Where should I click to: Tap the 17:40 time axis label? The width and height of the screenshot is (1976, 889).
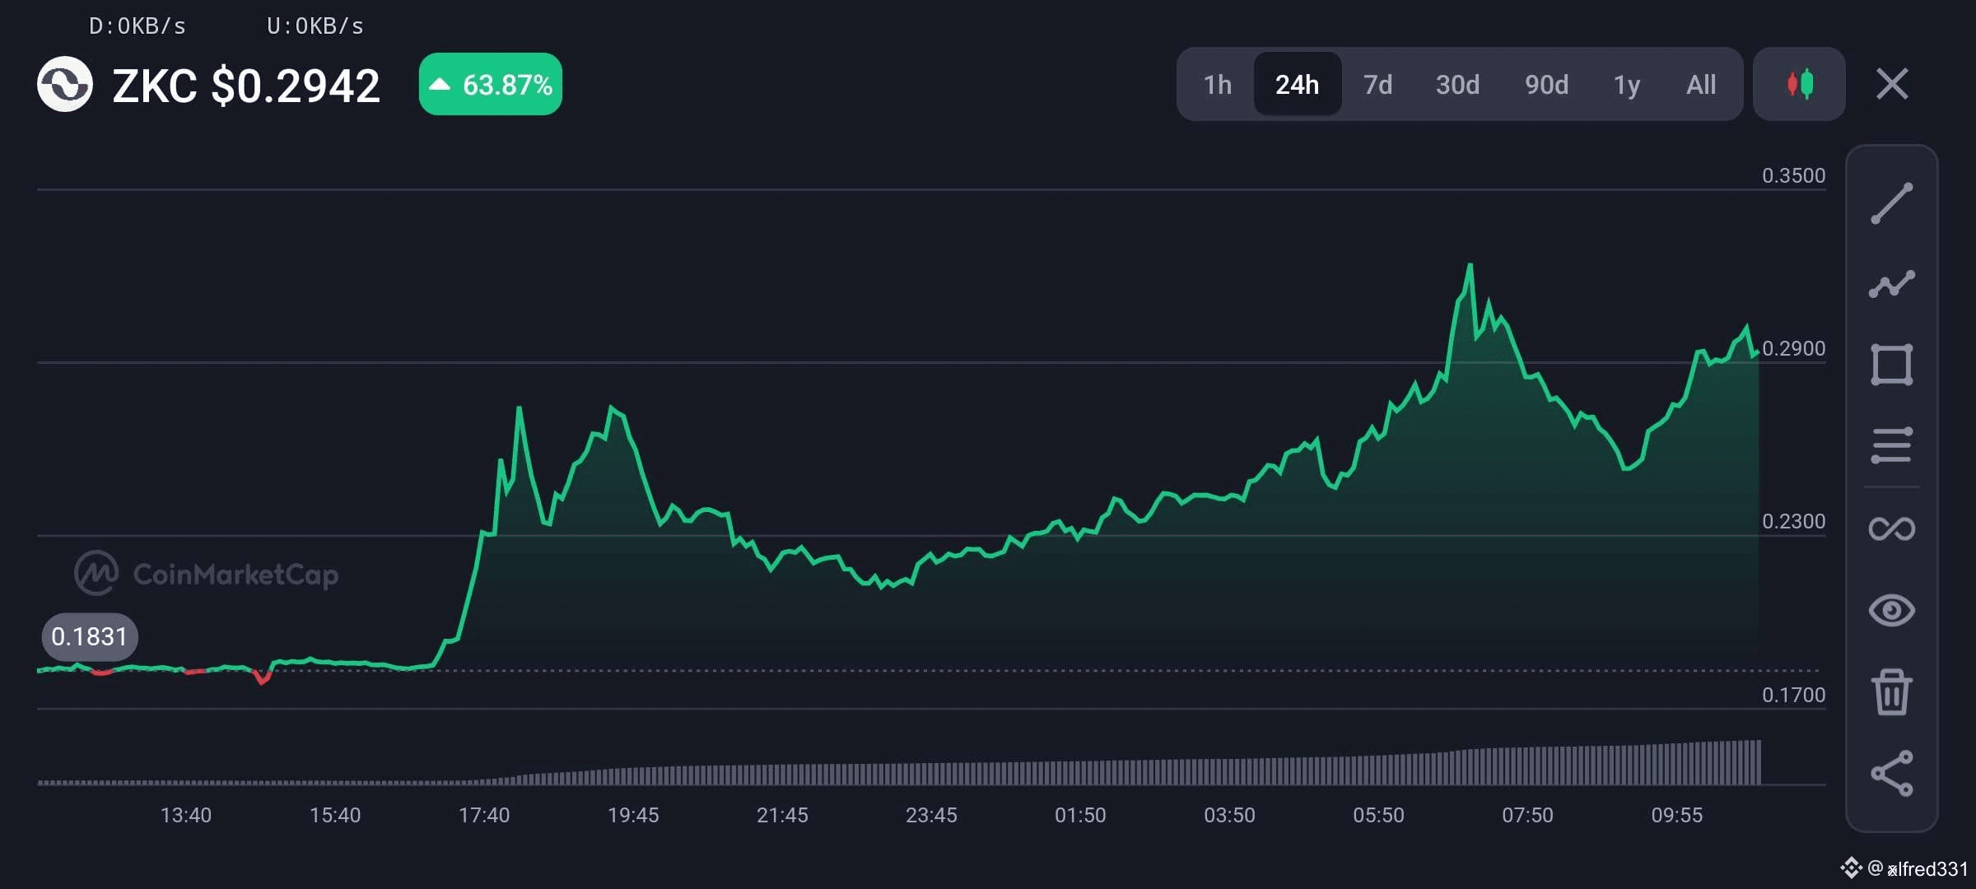tap(484, 815)
